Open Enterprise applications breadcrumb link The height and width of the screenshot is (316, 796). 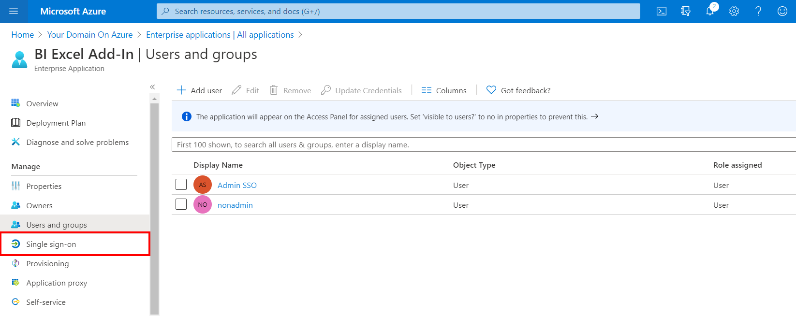[220, 35]
